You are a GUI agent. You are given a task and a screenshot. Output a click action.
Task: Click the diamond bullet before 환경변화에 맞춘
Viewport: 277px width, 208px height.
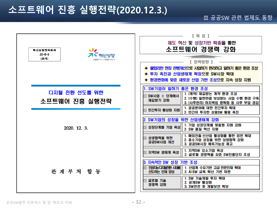tap(146, 80)
